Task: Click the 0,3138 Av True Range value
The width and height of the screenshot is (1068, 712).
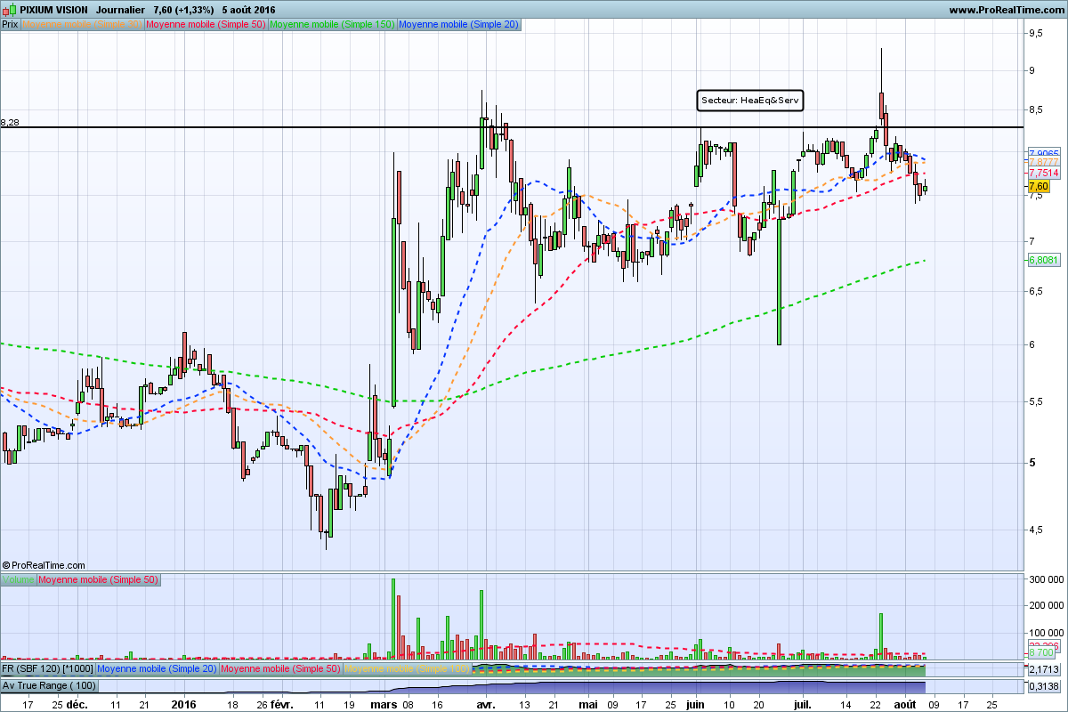Action: (x=1043, y=686)
